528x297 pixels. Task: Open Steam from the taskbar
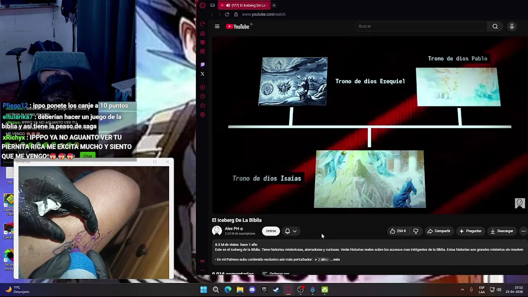[276, 290]
